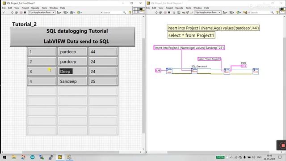The width and height of the screenshot is (286, 161).
Task: Click DB Open Connection node after LAB
Action: click(169, 71)
